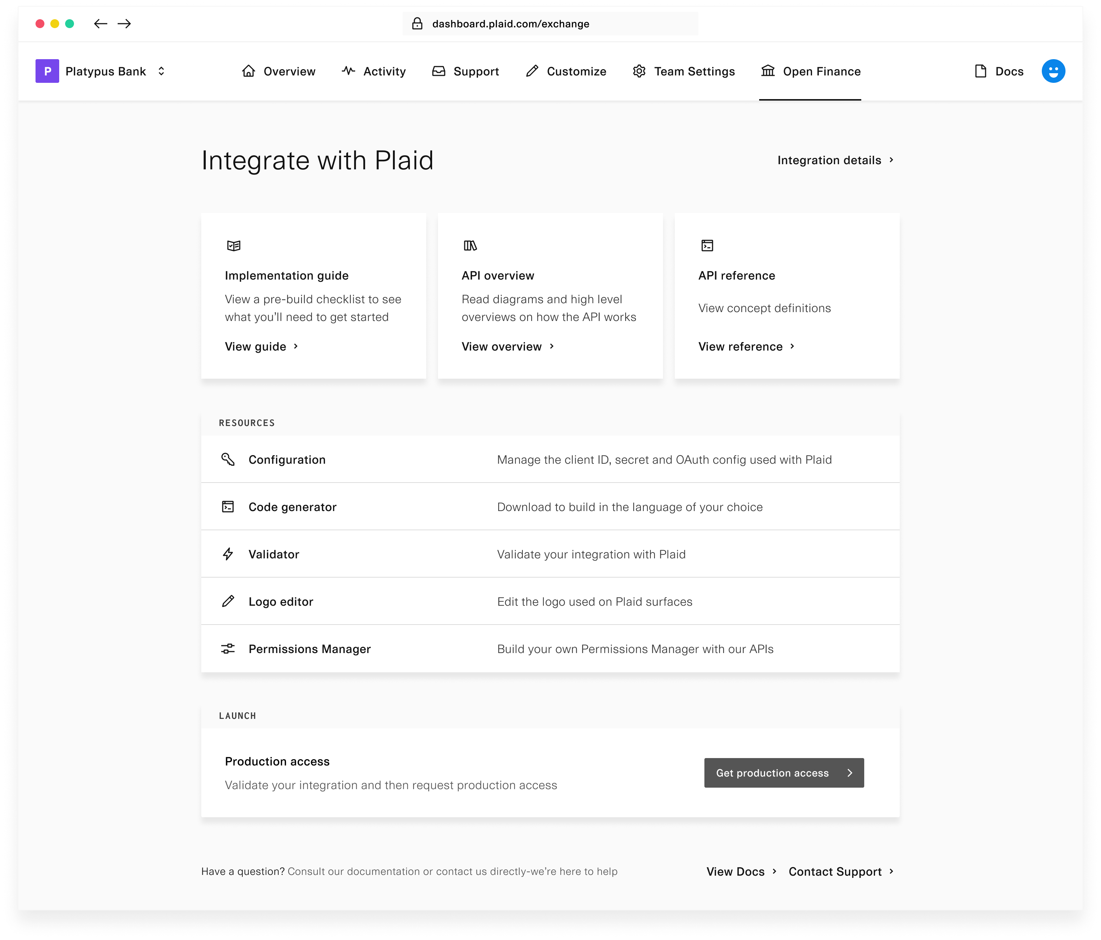Click the chevron next to Integration details
The width and height of the screenshot is (1101, 940).
coord(891,160)
